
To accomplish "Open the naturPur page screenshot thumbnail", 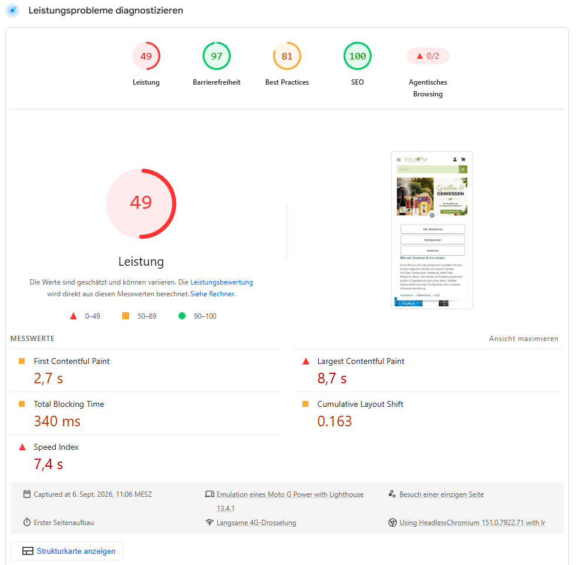I will [x=432, y=230].
